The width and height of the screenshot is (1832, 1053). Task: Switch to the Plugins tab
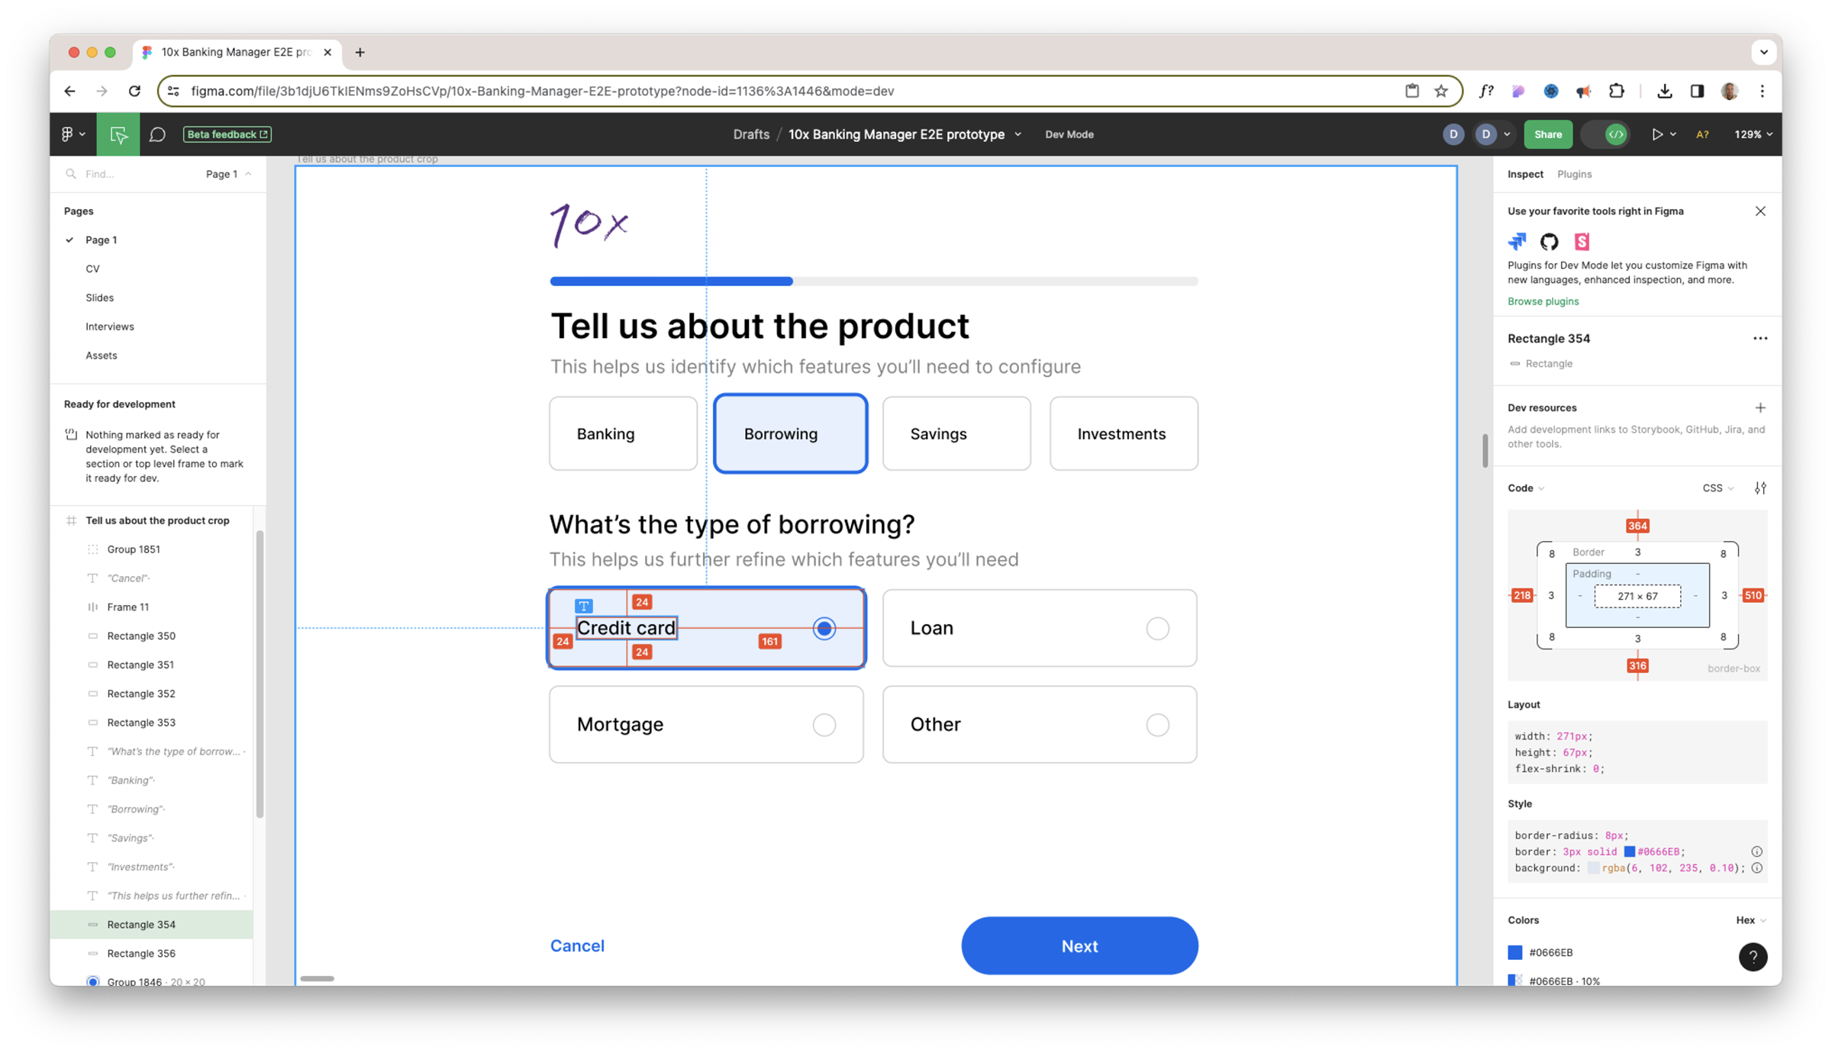click(x=1574, y=174)
